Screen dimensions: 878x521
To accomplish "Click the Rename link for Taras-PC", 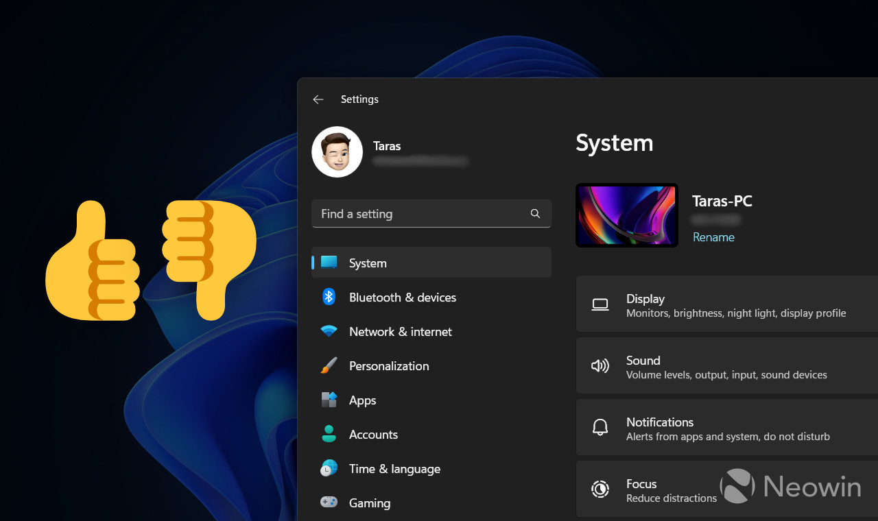I will pos(713,237).
